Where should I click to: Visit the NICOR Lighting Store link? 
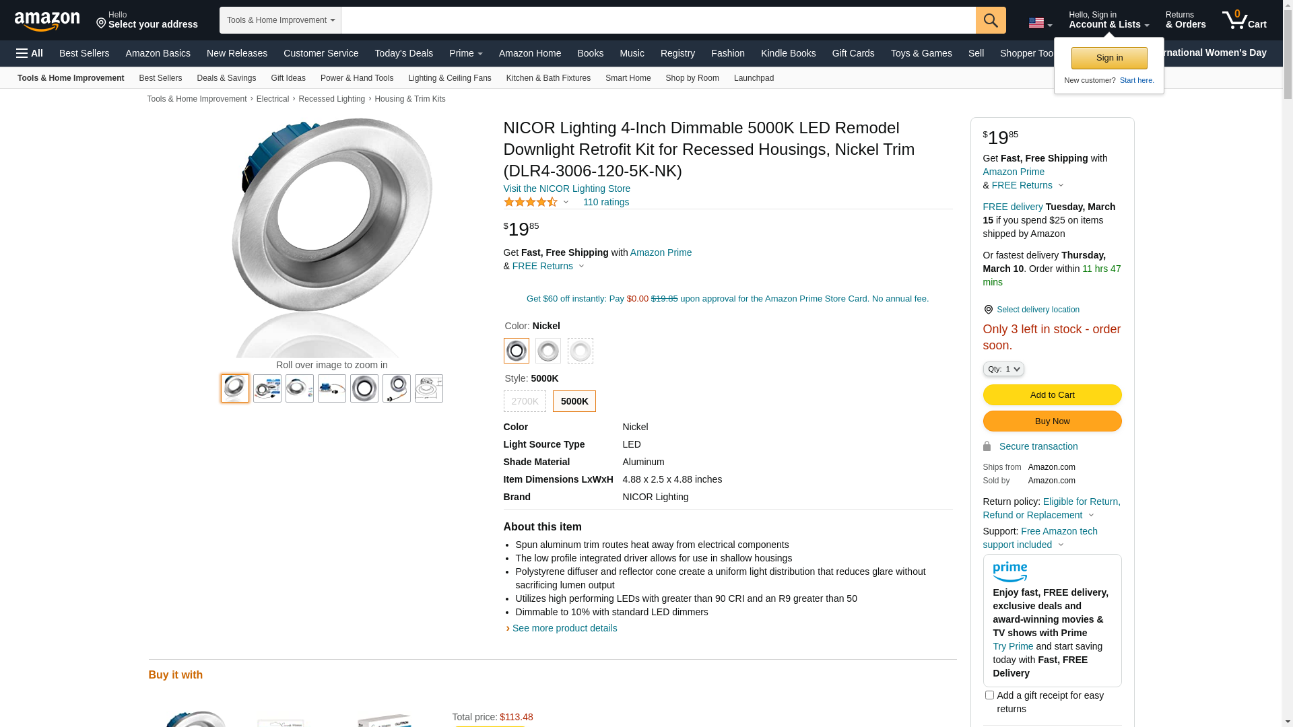(566, 188)
